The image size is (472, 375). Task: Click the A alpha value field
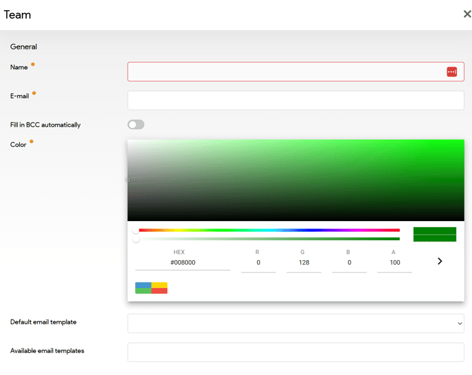394,263
